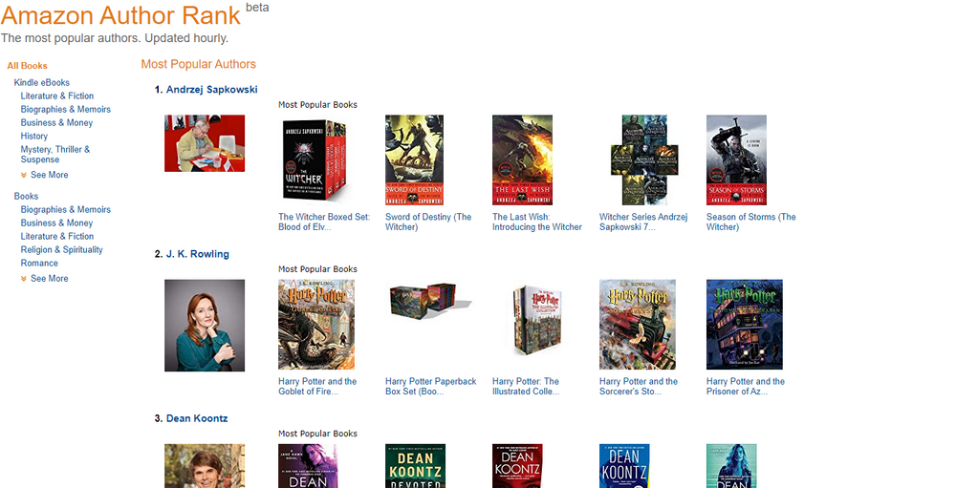
Task: Expand See More under Books section
Action: 45,279
